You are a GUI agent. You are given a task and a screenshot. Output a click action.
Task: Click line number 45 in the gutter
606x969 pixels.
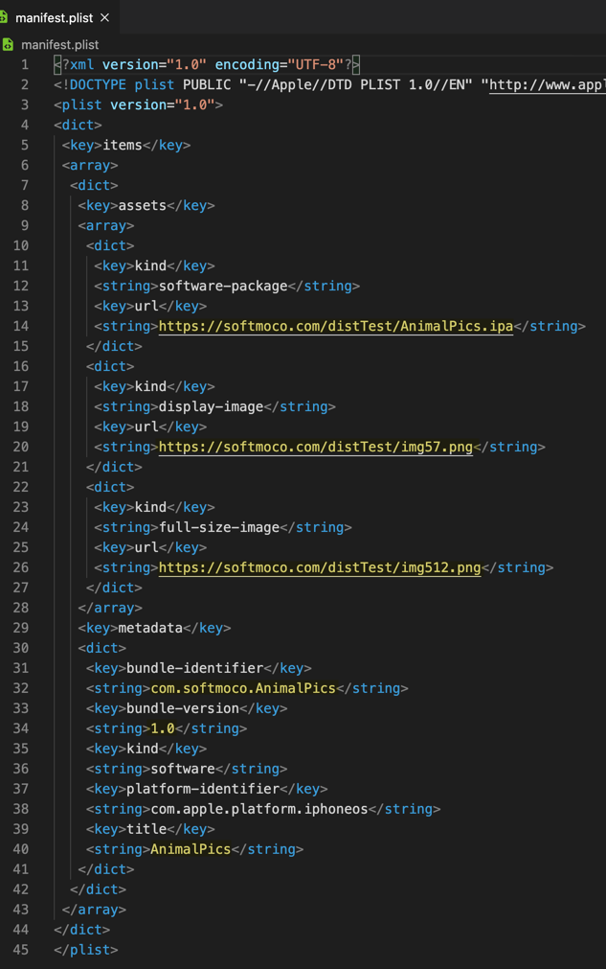(20, 950)
